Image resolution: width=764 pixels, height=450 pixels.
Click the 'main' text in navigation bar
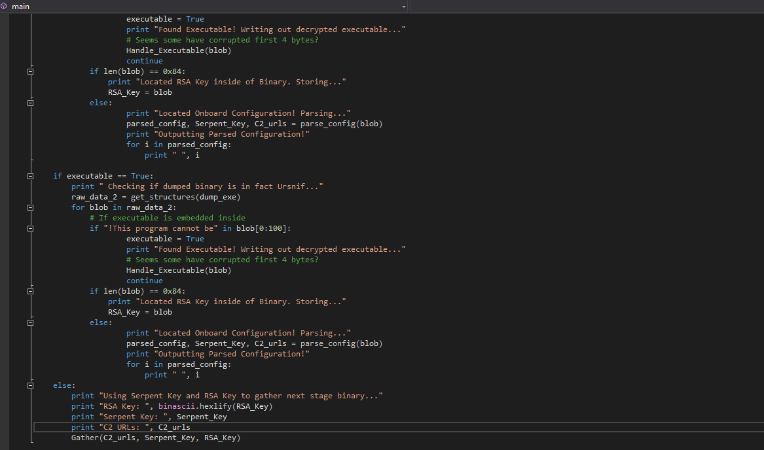coord(20,7)
